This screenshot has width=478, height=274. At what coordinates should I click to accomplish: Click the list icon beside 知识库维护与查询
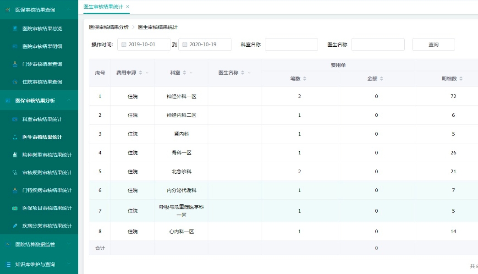coord(8,264)
